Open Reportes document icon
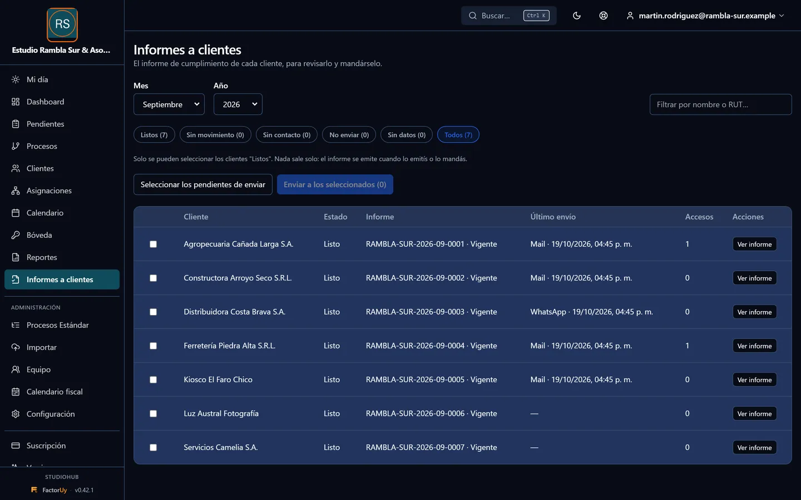This screenshot has height=500, width=801. (x=16, y=257)
